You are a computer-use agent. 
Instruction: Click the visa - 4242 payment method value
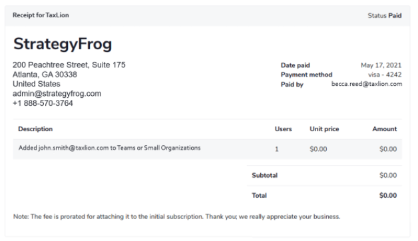(385, 75)
